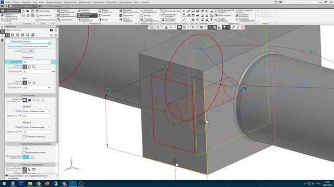Select the Ребро жесткости rib tool

(105, 11)
